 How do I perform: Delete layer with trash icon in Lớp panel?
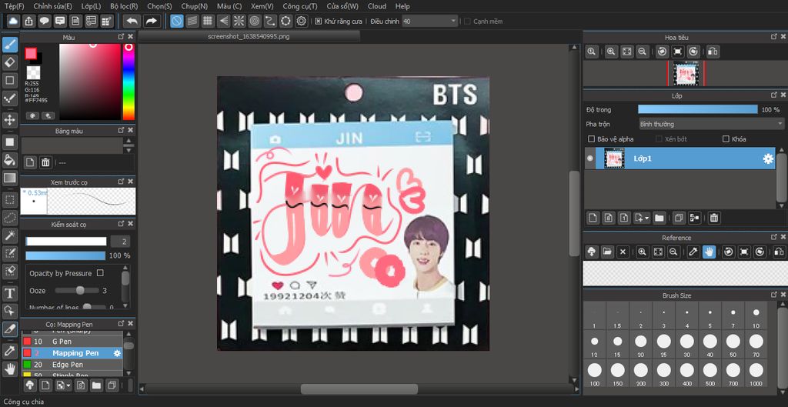tap(713, 218)
